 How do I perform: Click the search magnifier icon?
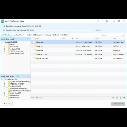pos(123,35)
